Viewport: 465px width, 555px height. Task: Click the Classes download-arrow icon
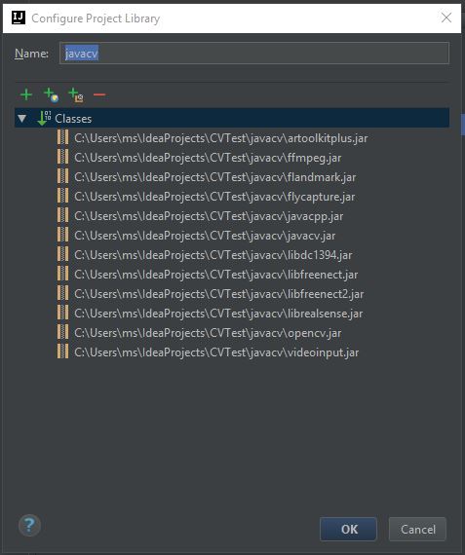44,118
